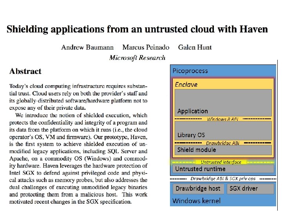282x211 pixels.
Task: Click the line 'expose any of their private data.'
Action: (47, 108)
